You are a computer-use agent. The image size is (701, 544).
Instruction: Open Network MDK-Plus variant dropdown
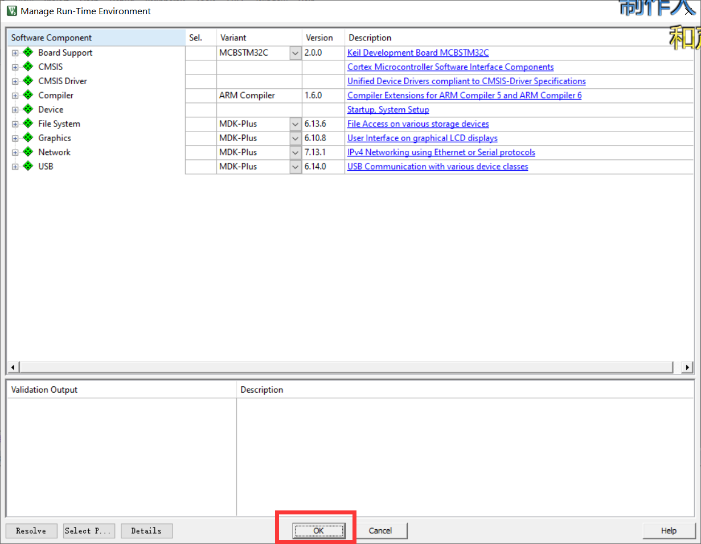click(x=295, y=153)
